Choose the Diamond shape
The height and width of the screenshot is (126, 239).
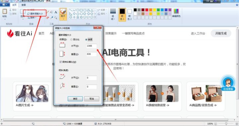point(74,14)
